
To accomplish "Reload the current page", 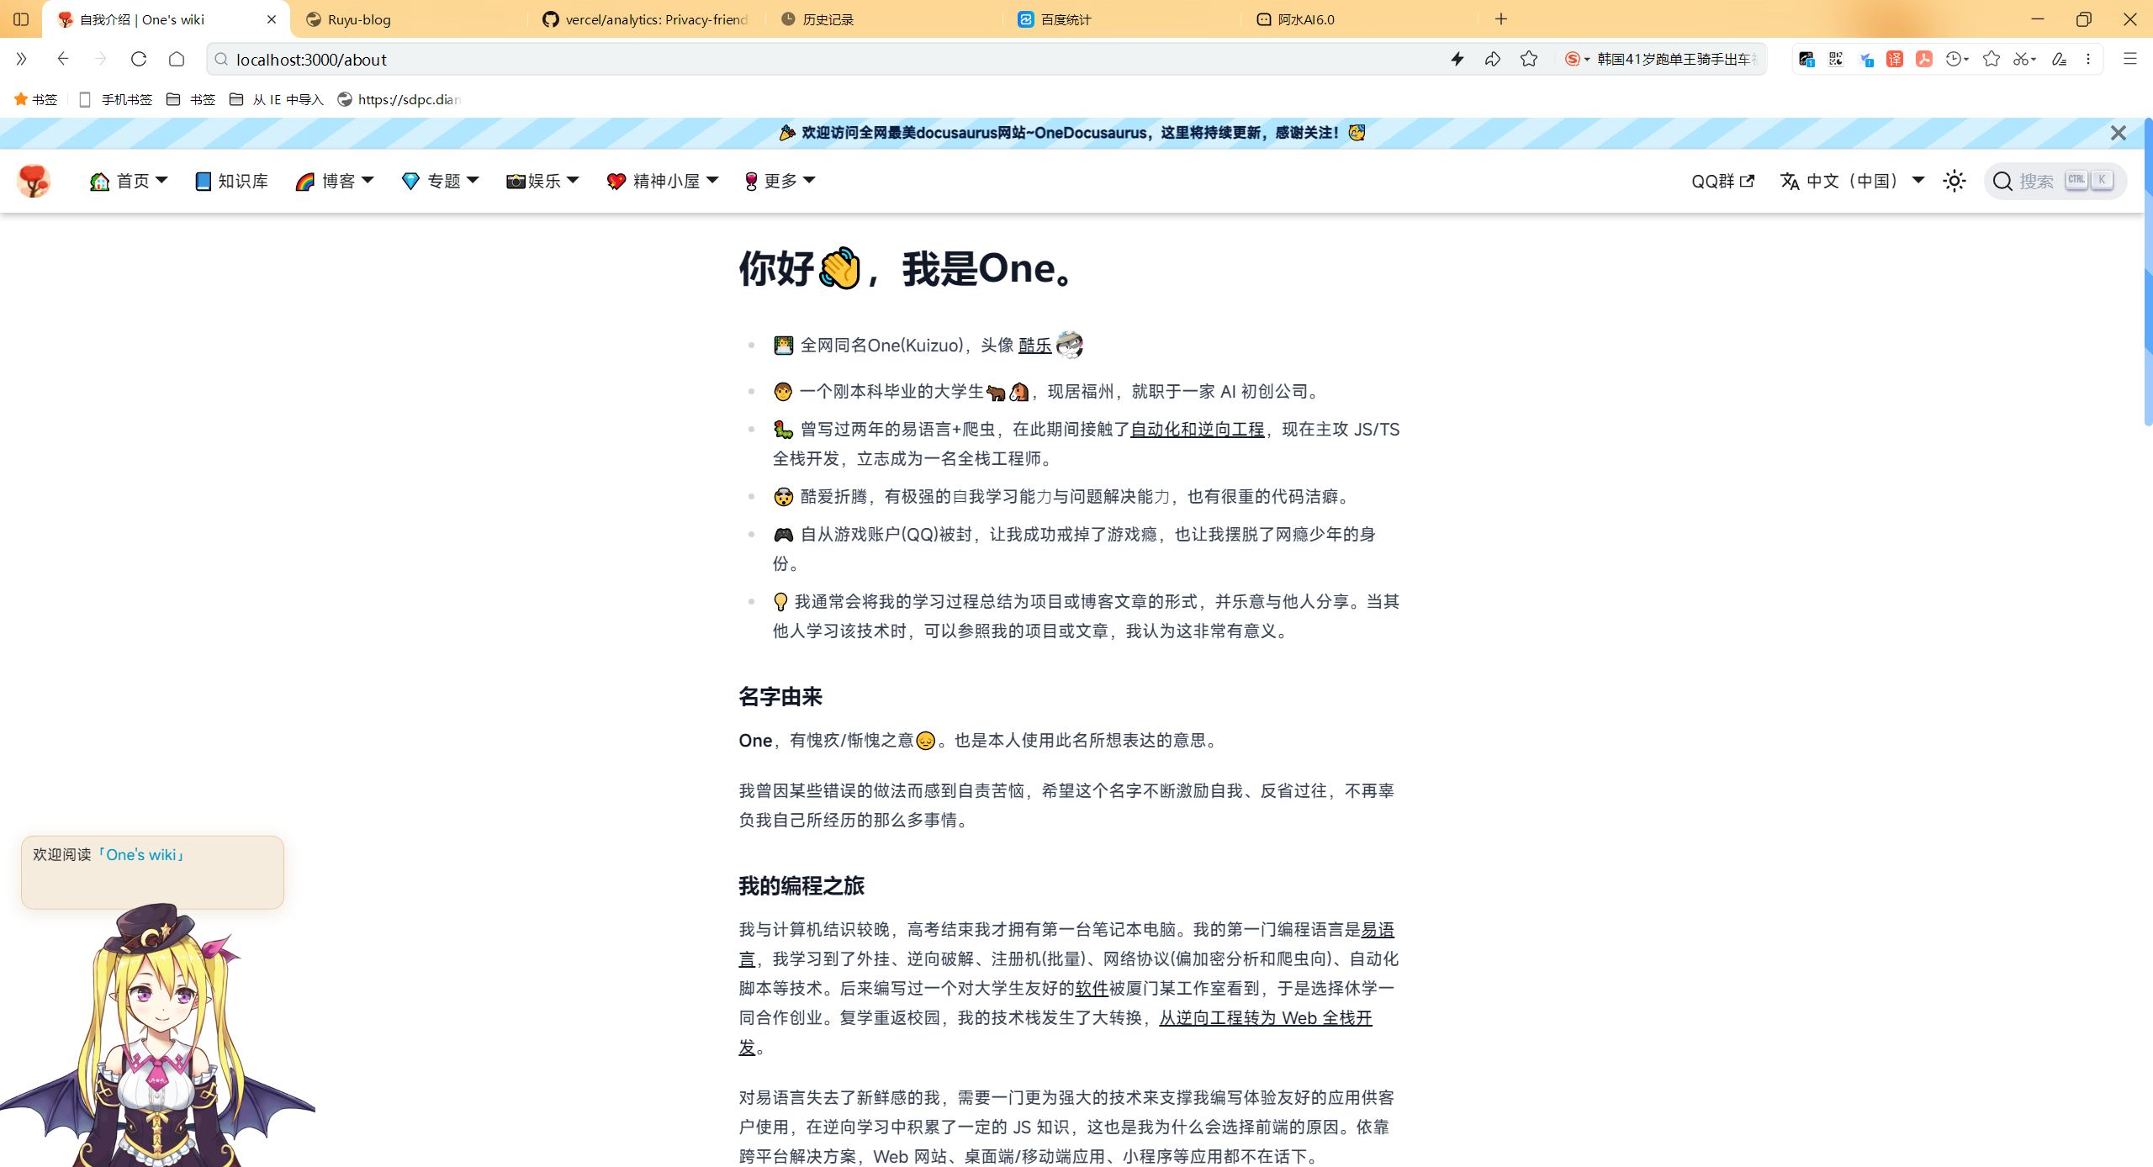I will coord(139,59).
